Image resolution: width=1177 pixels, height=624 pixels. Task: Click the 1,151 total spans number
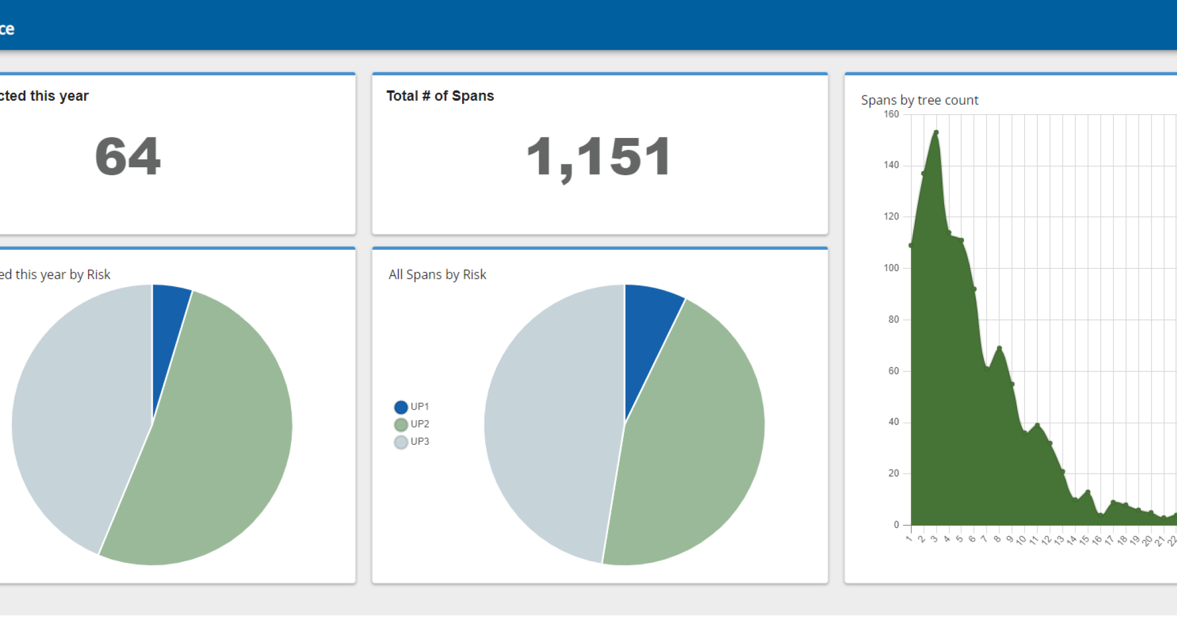[599, 157]
